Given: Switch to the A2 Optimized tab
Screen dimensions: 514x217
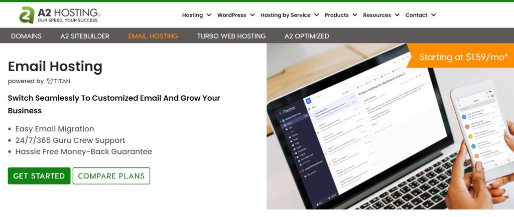Looking at the screenshot, I should 307,36.
